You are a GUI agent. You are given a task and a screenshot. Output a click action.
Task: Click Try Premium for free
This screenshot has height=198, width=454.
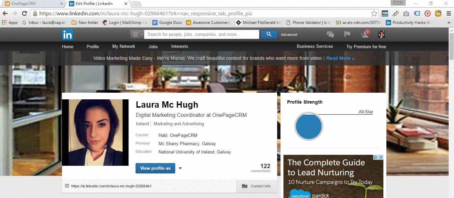coord(366,47)
